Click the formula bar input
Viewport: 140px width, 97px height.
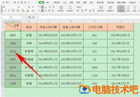pos(88,17)
